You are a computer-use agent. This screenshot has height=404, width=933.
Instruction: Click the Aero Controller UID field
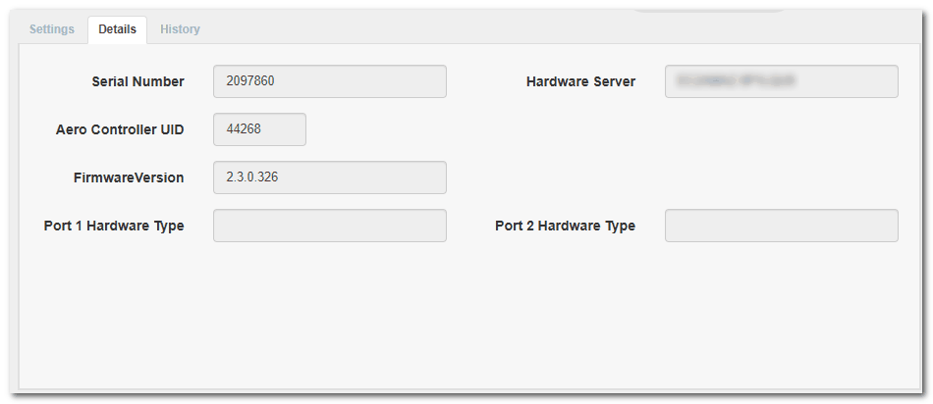pyautogui.click(x=259, y=129)
